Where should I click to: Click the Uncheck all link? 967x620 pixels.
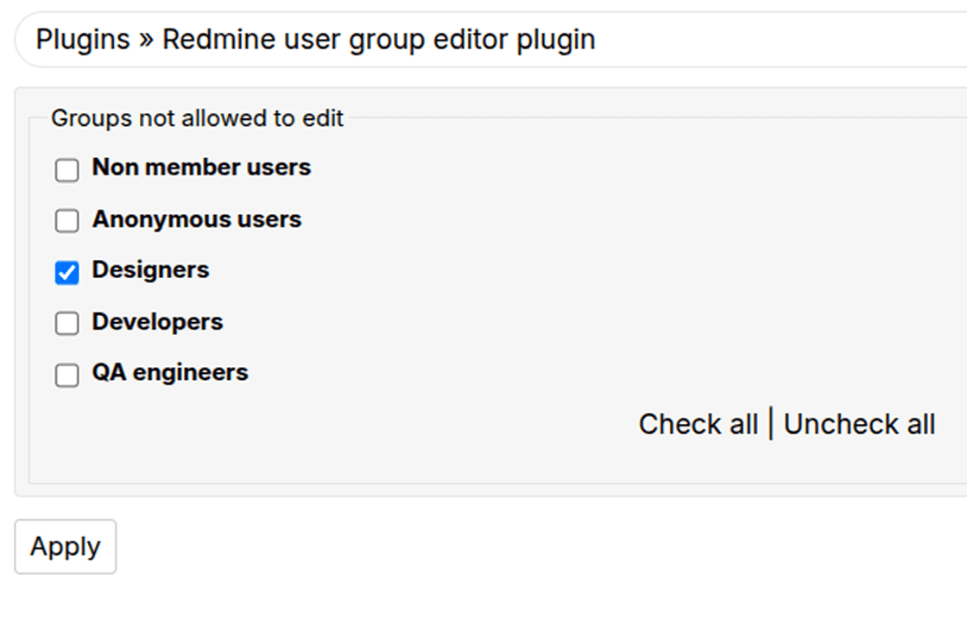pos(858,424)
